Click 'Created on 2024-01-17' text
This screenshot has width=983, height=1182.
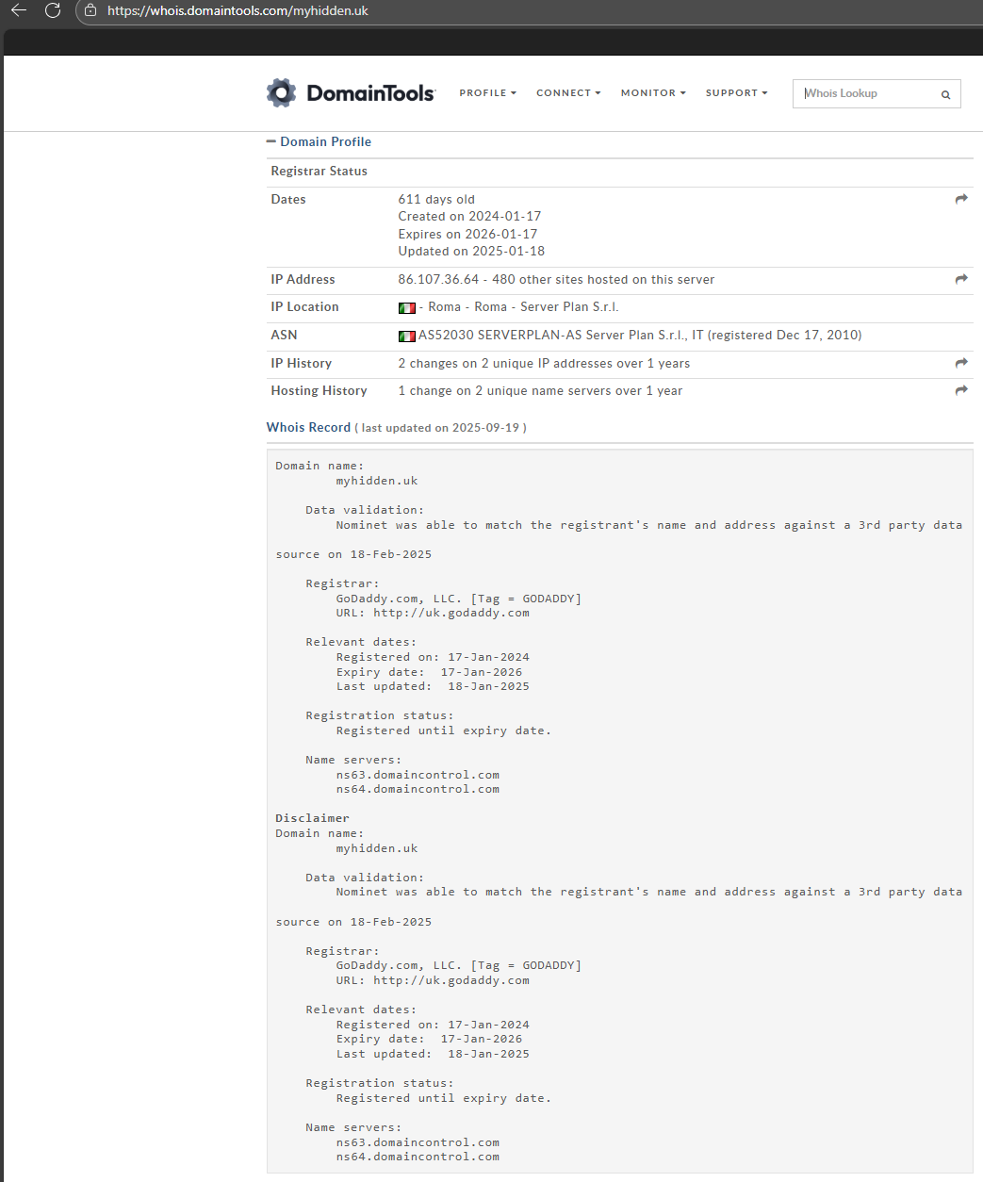coord(469,217)
